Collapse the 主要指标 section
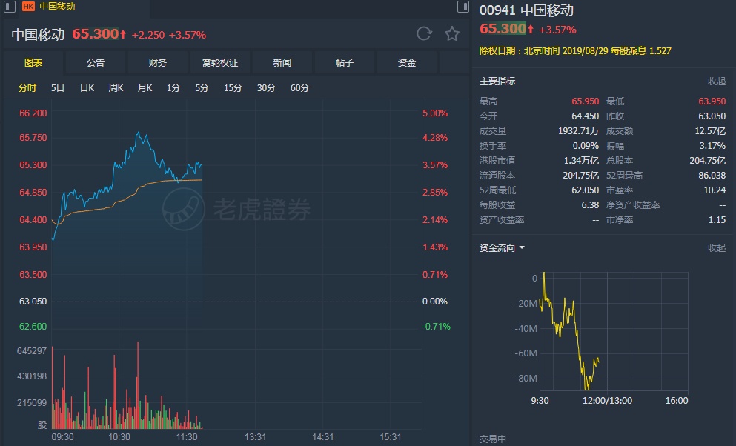The width and height of the screenshot is (736, 446). [716, 81]
